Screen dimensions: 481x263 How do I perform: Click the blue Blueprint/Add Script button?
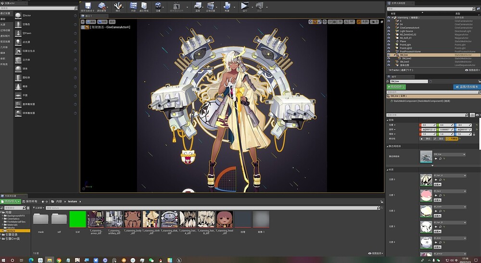[466, 87]
